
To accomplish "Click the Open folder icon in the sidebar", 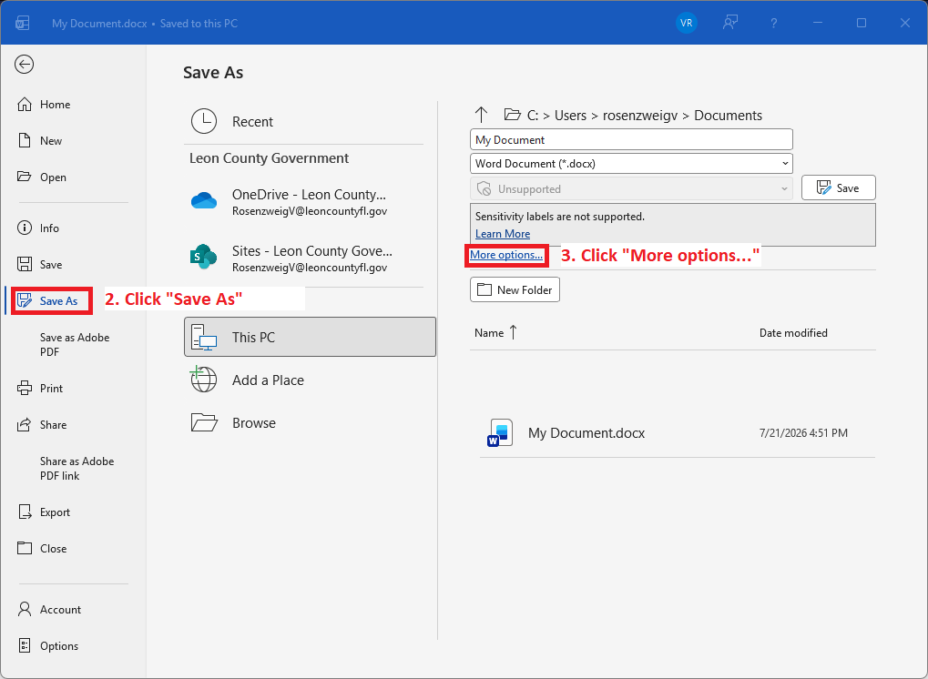I will pyautogui.click(x=25, y=177).
